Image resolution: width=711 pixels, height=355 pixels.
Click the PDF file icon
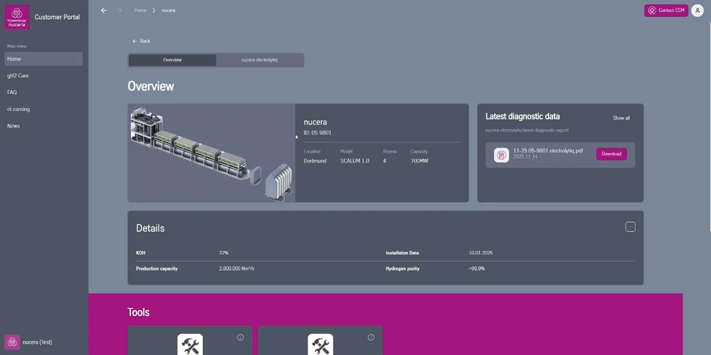(x=501, y=155)
